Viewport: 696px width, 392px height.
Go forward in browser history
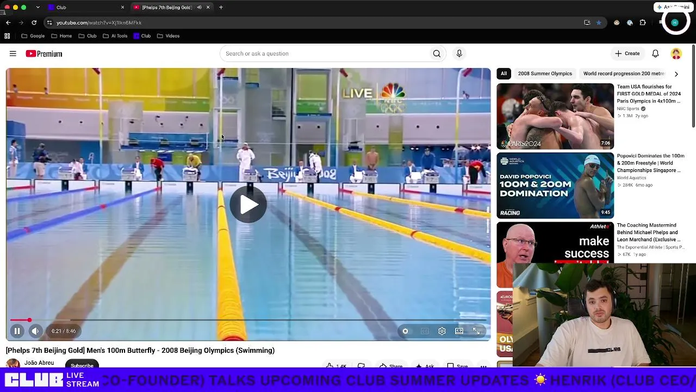(x=21, y=22)
